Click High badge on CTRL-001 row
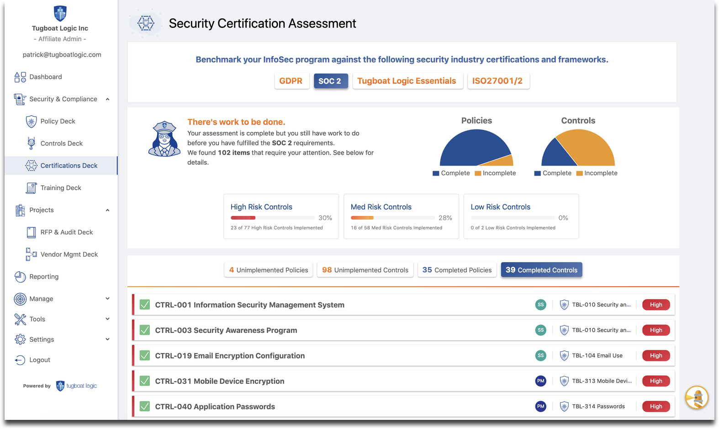719x429 pixels. click(x=656, y=305)
